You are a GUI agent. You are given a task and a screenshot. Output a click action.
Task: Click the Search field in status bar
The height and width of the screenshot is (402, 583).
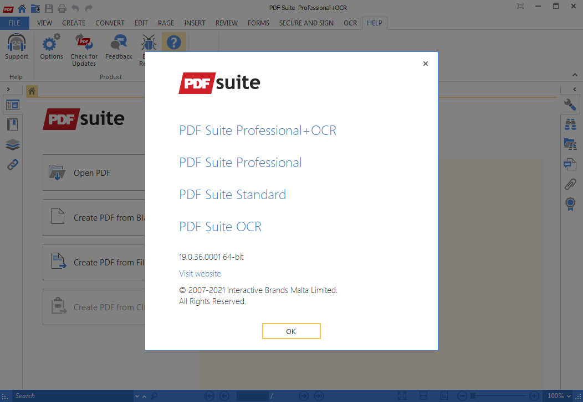click(x=73, y=396)
